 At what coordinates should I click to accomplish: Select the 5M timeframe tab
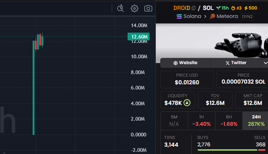tap(174, 121)
